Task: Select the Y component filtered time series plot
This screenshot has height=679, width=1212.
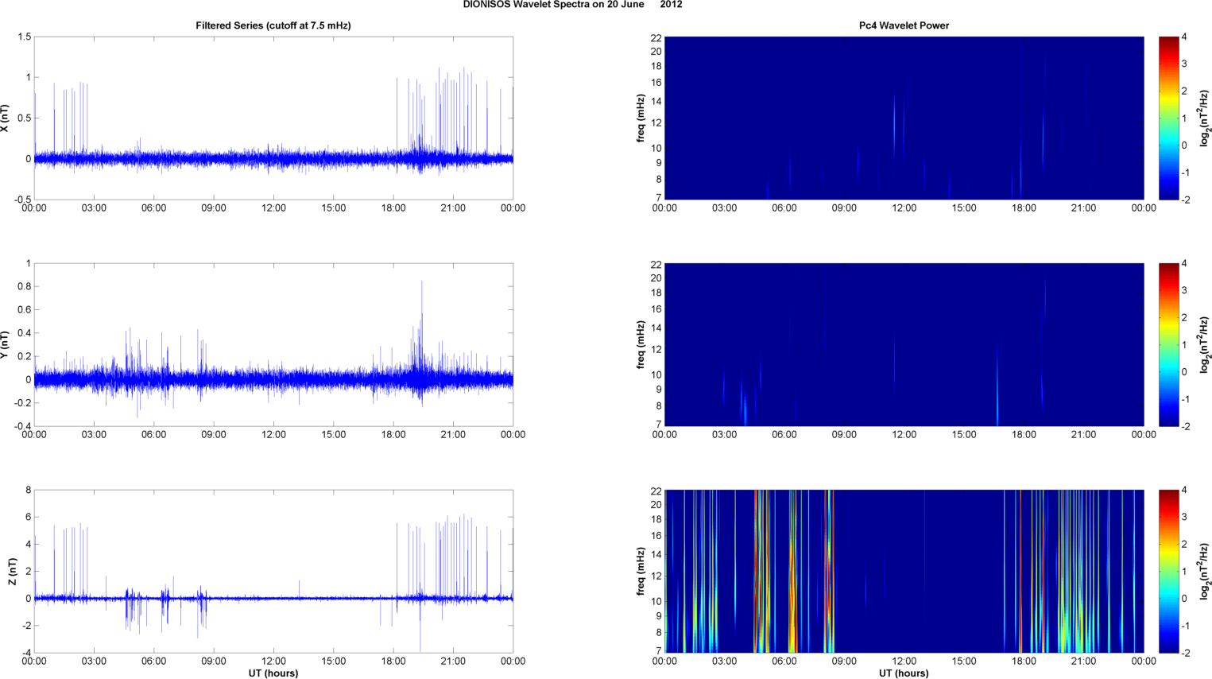Action: tap(273, 344)
